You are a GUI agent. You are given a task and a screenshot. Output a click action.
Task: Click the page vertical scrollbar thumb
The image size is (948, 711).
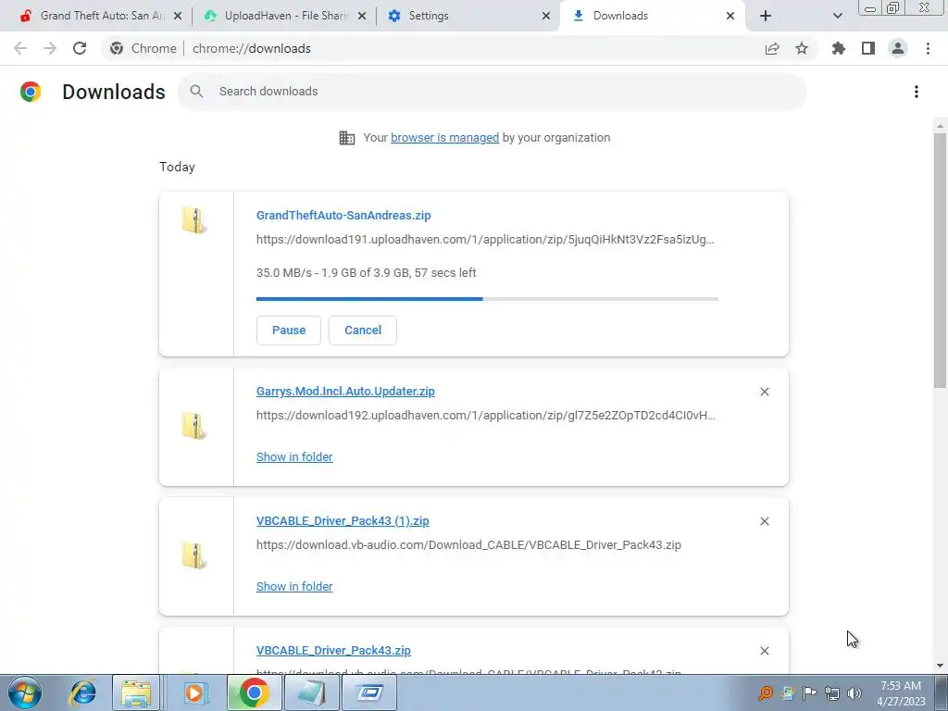click(x=940, y=260)
